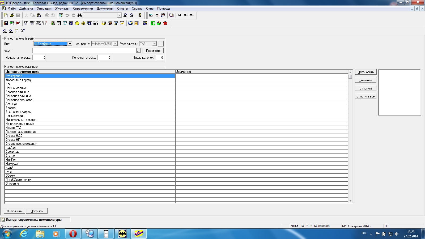Click the binoculars search icon
The height and width of the screenshot is (239, 425).
pos(79,15)
